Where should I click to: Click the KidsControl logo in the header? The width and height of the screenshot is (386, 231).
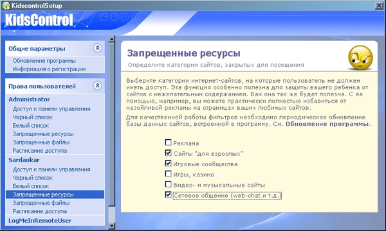[x=39, y=20]
